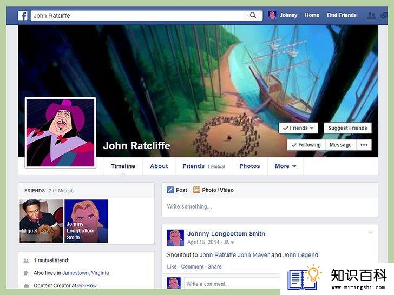Open the John Legend tagged link
The image size is (394, 295).
click(300, 255)
